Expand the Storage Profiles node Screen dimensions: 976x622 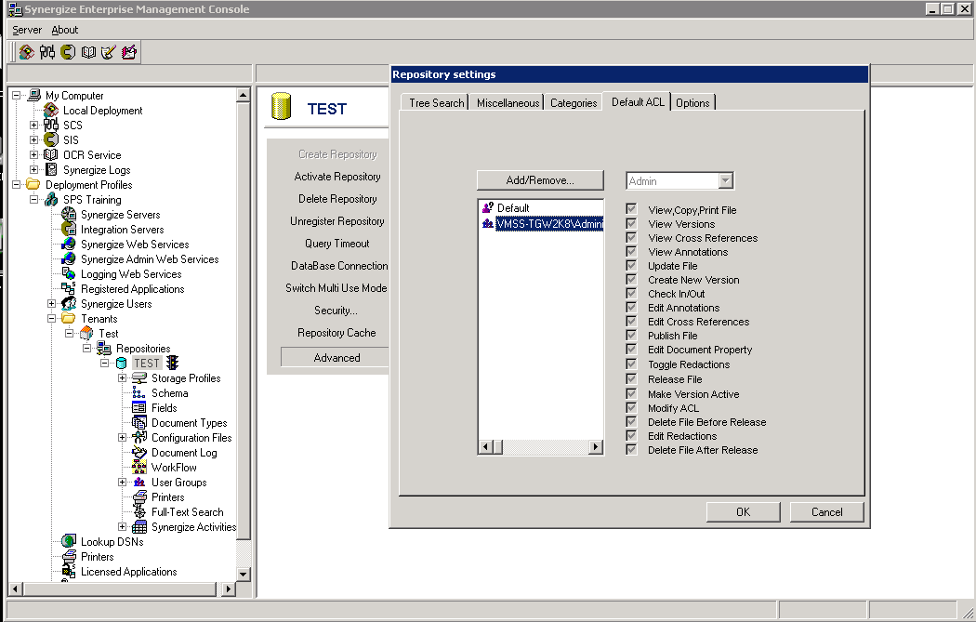click(x=122, y=377)
